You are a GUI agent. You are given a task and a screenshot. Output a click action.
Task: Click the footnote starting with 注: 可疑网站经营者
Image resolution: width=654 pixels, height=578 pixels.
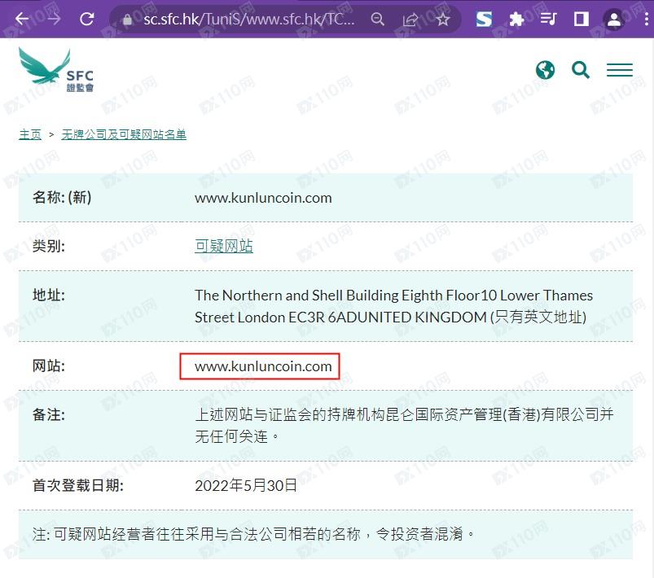[253, 534]
